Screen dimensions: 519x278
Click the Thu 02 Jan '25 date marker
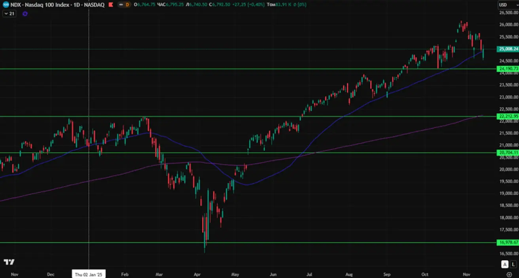(x=89, y=274)
